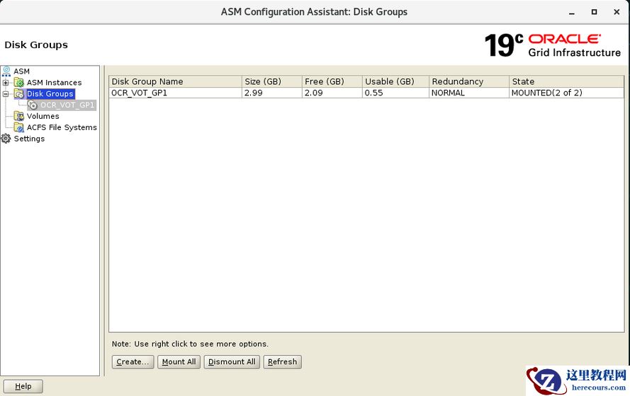Expand the ASM Instances tree node
The width and height of the screenshot is (630, 396).
[6, 83]
